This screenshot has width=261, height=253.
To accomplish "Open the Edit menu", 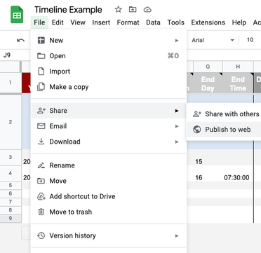I will click(x=58, y=22).
